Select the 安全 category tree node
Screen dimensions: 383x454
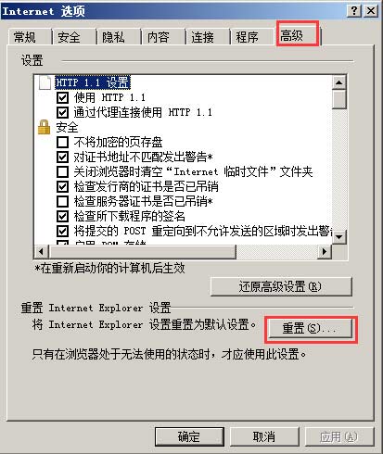(67, 127)
